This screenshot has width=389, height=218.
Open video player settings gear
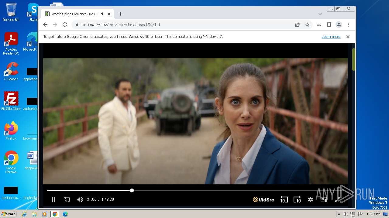coord(310,200)
